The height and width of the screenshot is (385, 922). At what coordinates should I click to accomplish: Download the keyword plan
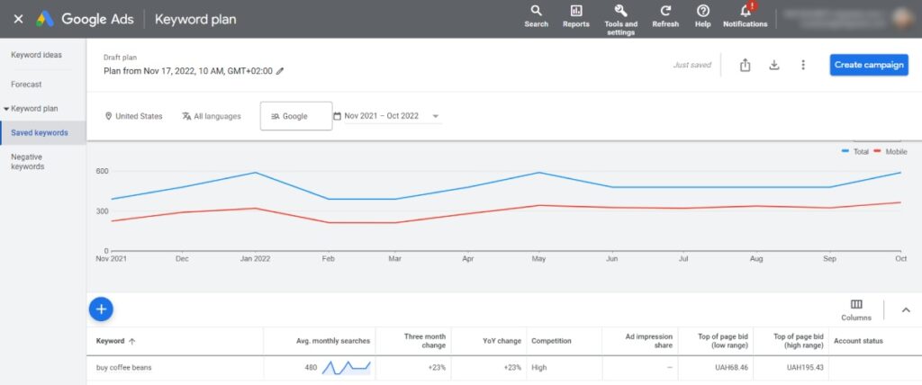[x=773, y=66]
